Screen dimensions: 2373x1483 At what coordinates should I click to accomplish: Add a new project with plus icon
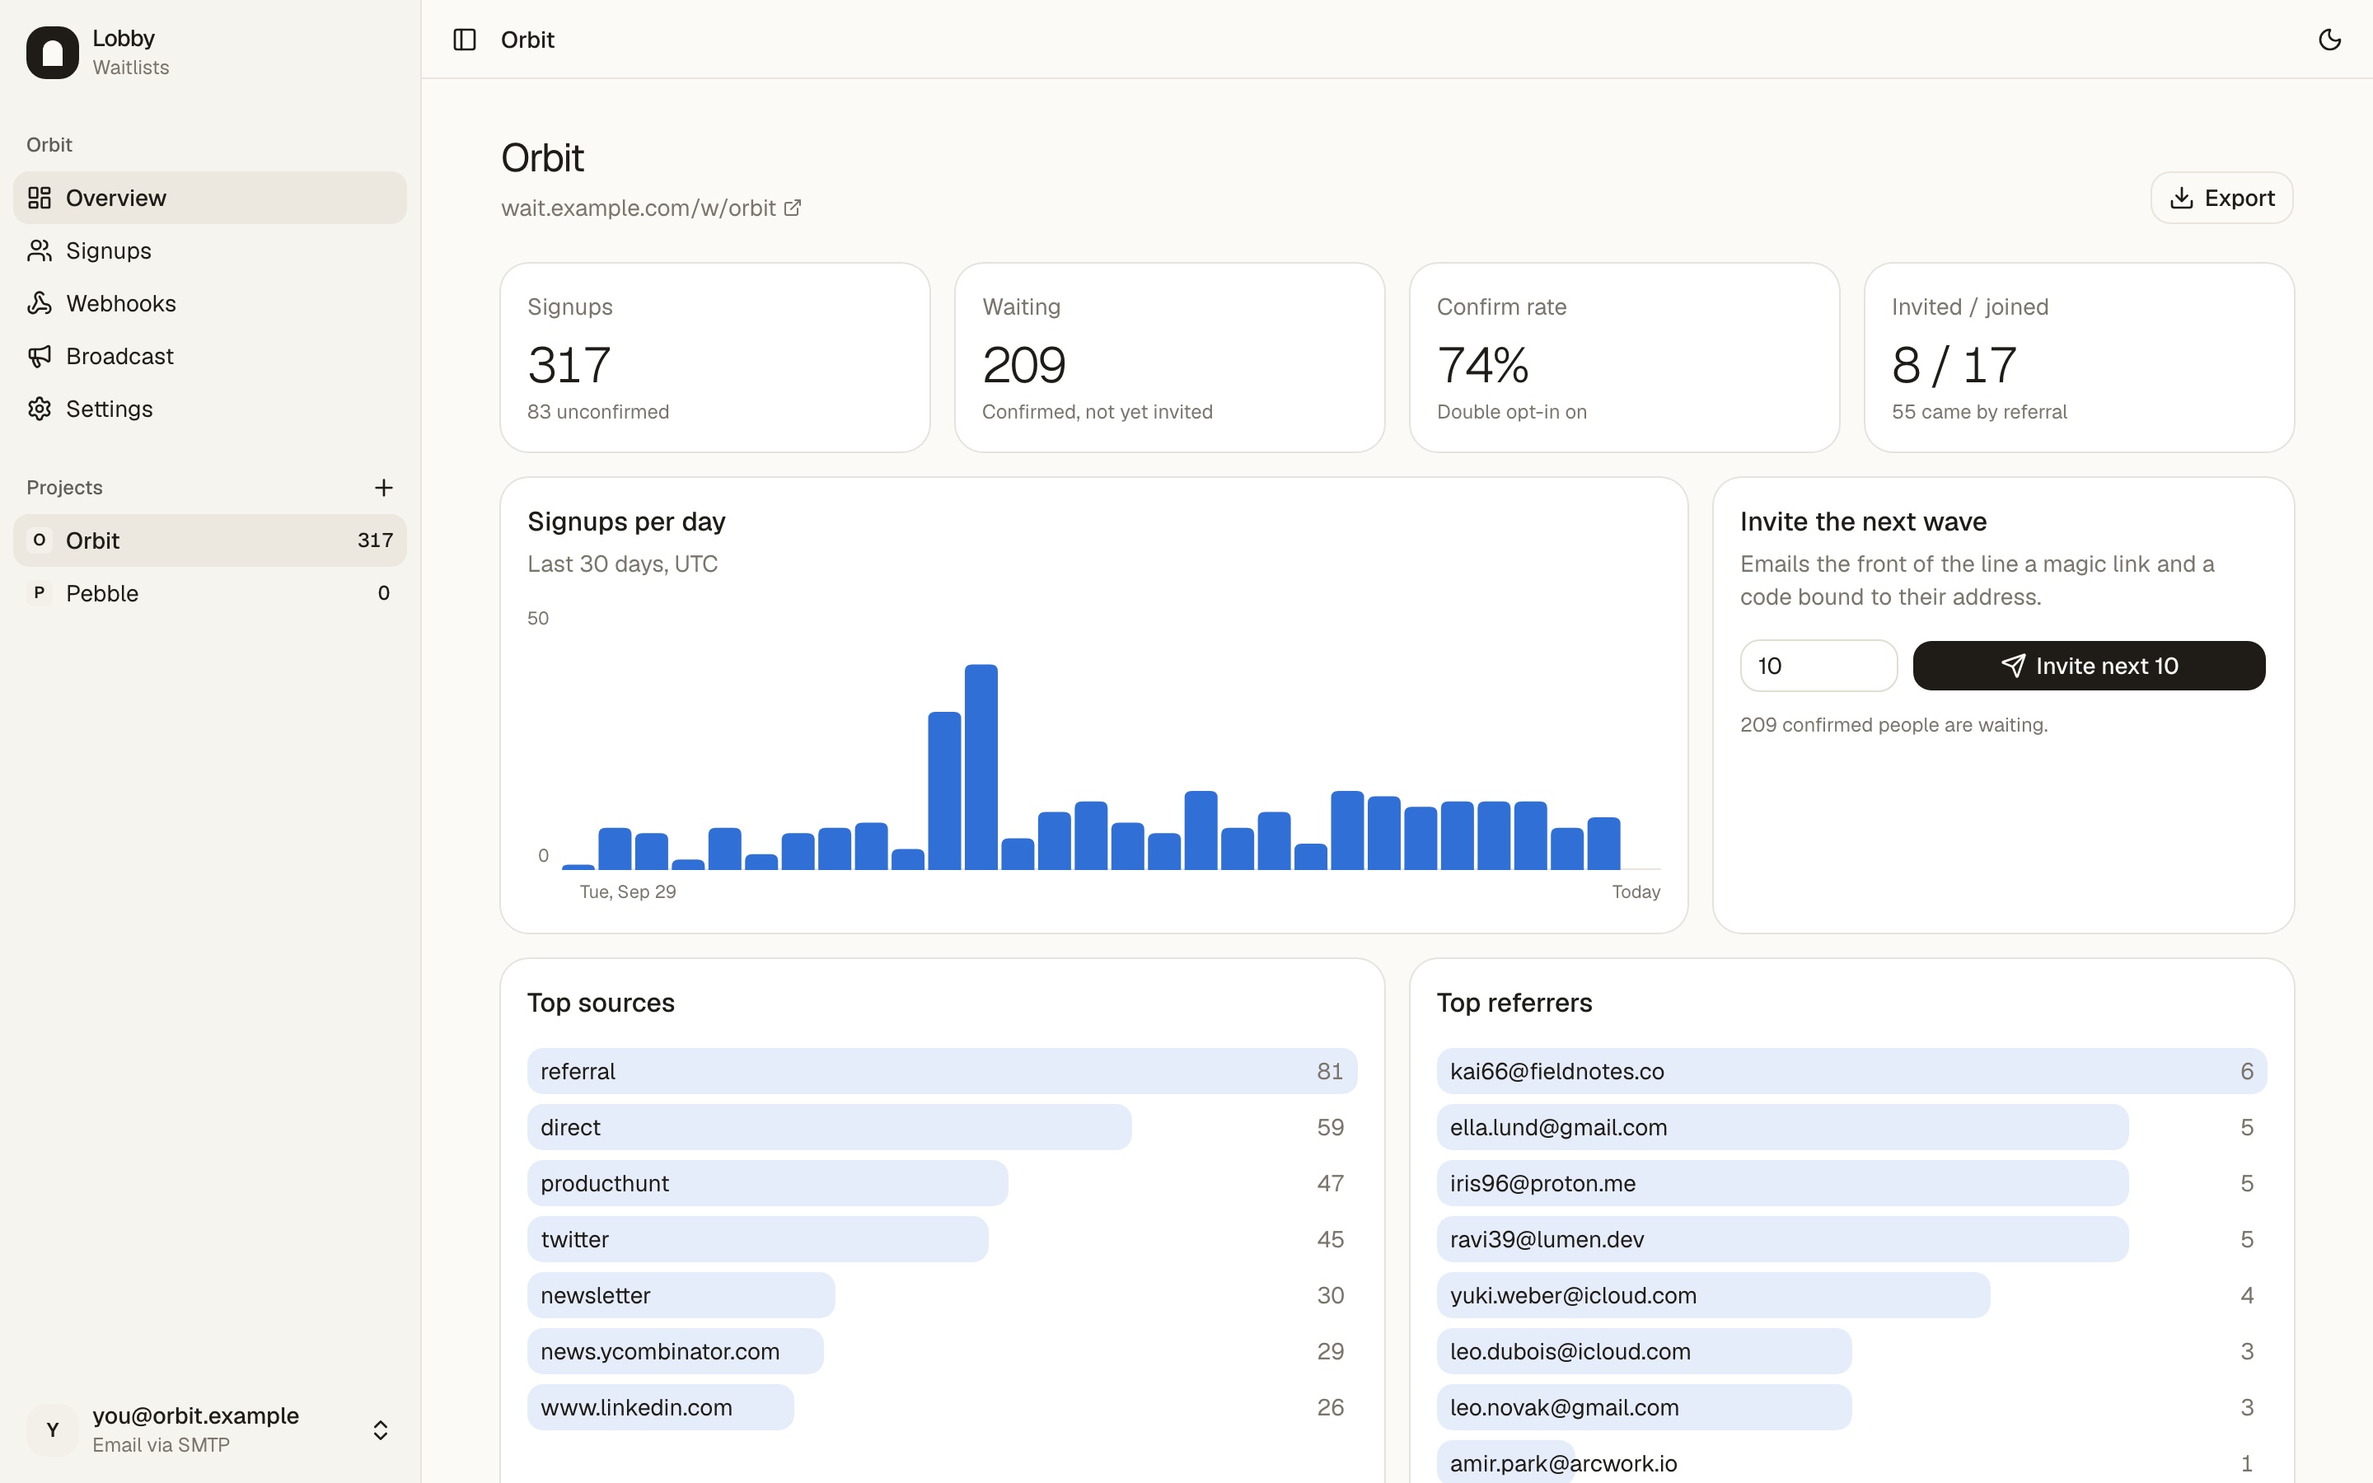[383, 488]
